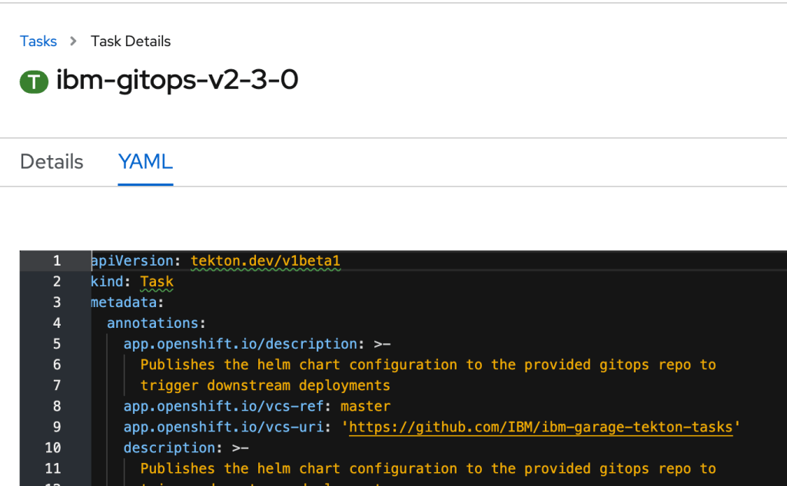Select the Task Details breadcrumb text
Screen dimensions: 787x486
click(131, 41)
